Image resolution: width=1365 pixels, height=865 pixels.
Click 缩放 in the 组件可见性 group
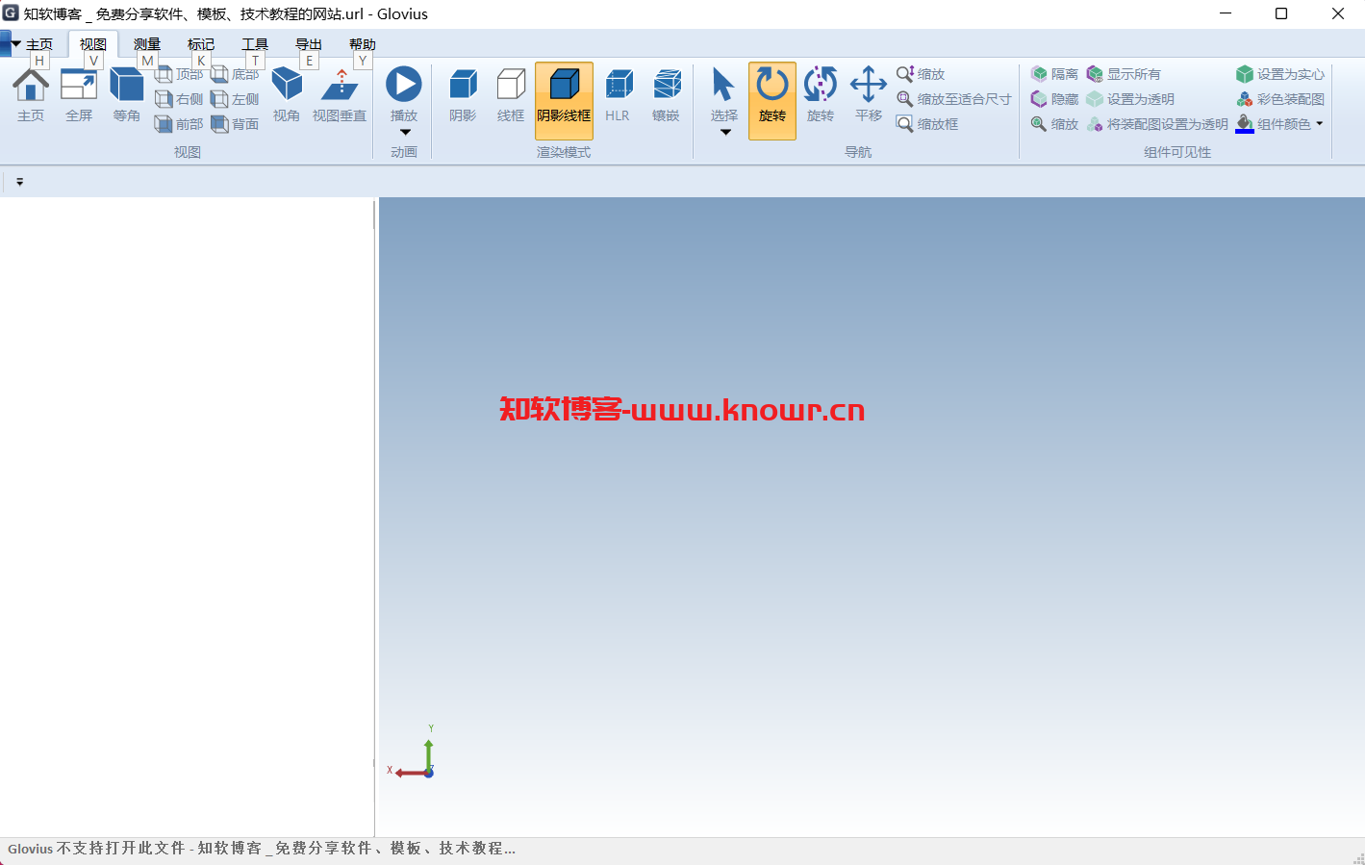(x=1055, y=124)
